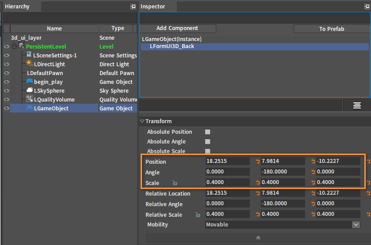Toggle the Relative Scale lock icon
The height and width of the screenshot is (245, 371).
[x=198, y=215]
